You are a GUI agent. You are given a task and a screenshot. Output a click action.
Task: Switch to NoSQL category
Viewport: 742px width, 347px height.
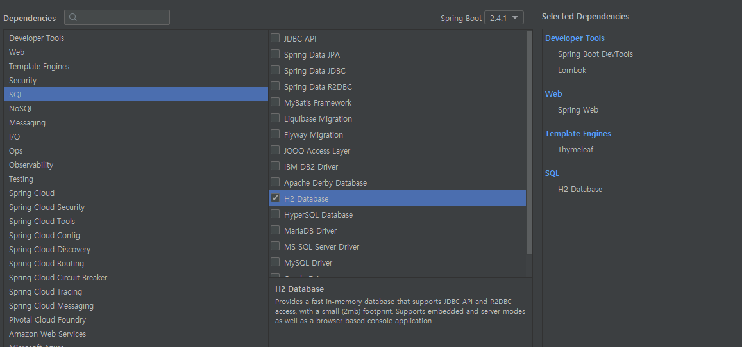pos(136,108)
